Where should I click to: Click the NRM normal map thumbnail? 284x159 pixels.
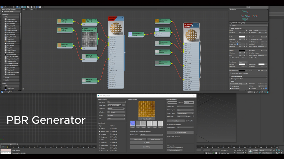[x=133, y=123]
